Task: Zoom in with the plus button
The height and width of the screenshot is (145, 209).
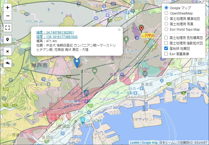Action: point(8,8)
